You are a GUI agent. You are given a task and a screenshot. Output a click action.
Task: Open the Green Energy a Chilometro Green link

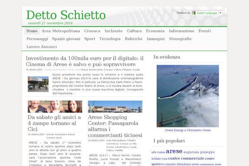click(188, 130)
